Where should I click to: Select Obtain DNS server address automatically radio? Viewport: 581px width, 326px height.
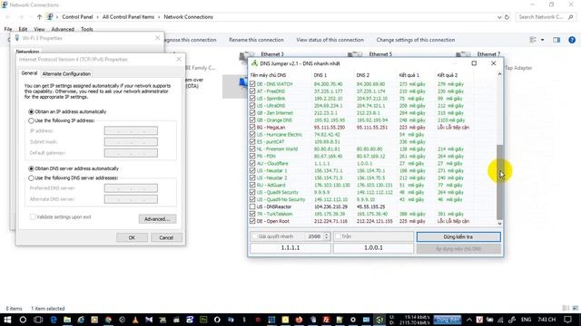tap(31, 168)
